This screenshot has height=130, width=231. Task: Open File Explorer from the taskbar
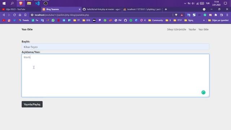[x=29, y=3]
